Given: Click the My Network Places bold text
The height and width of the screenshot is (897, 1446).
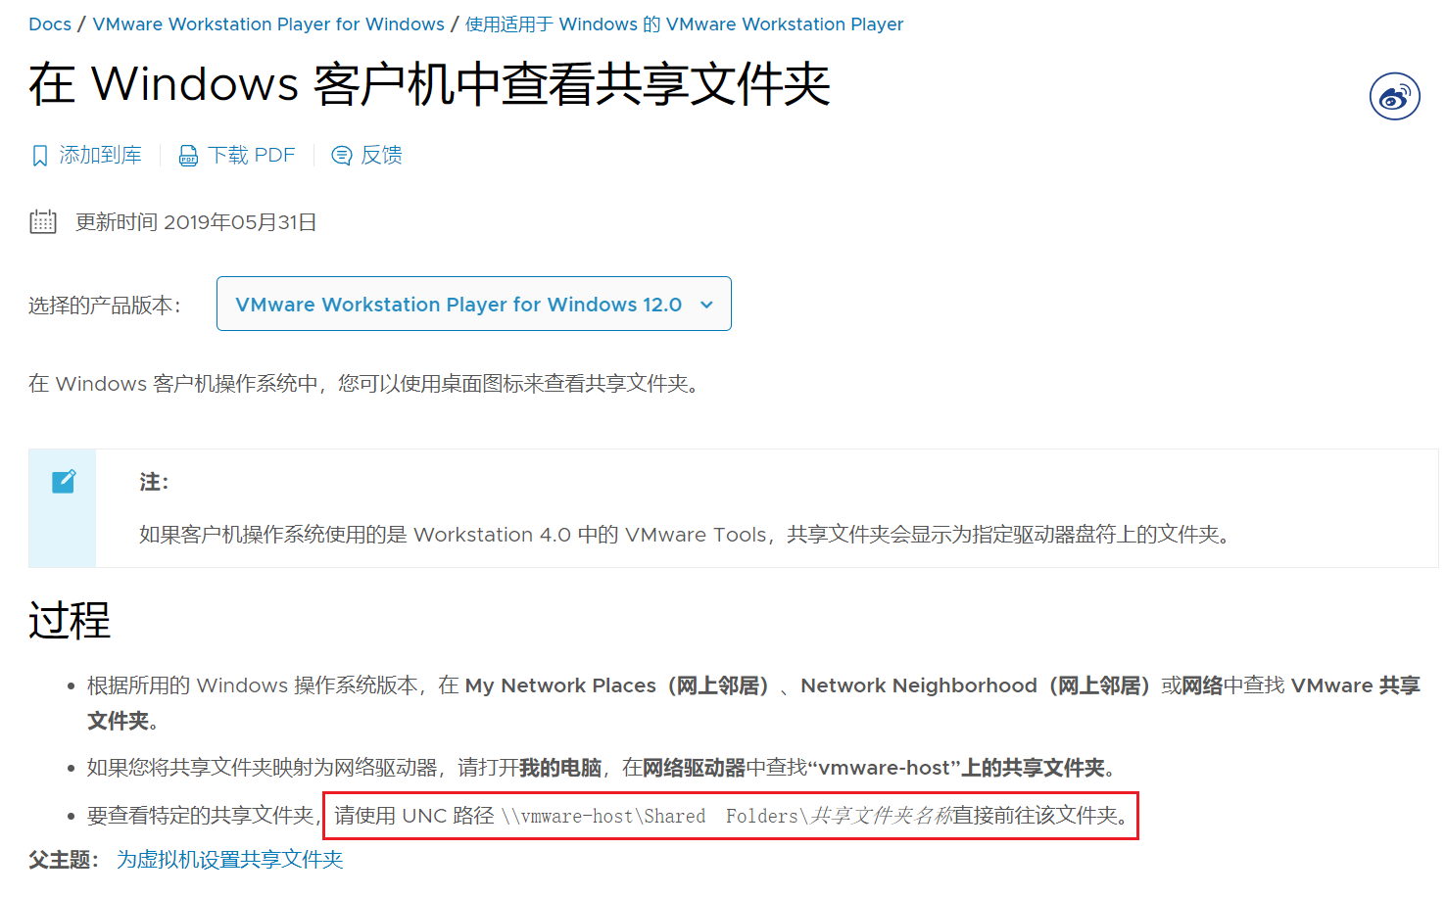Looking at the screenshot, I should click(x=560, y=685).
